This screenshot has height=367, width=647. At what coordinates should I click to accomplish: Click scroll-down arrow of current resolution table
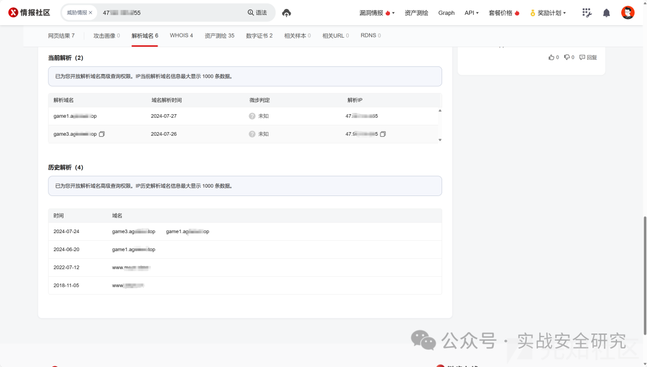[440, 140]
